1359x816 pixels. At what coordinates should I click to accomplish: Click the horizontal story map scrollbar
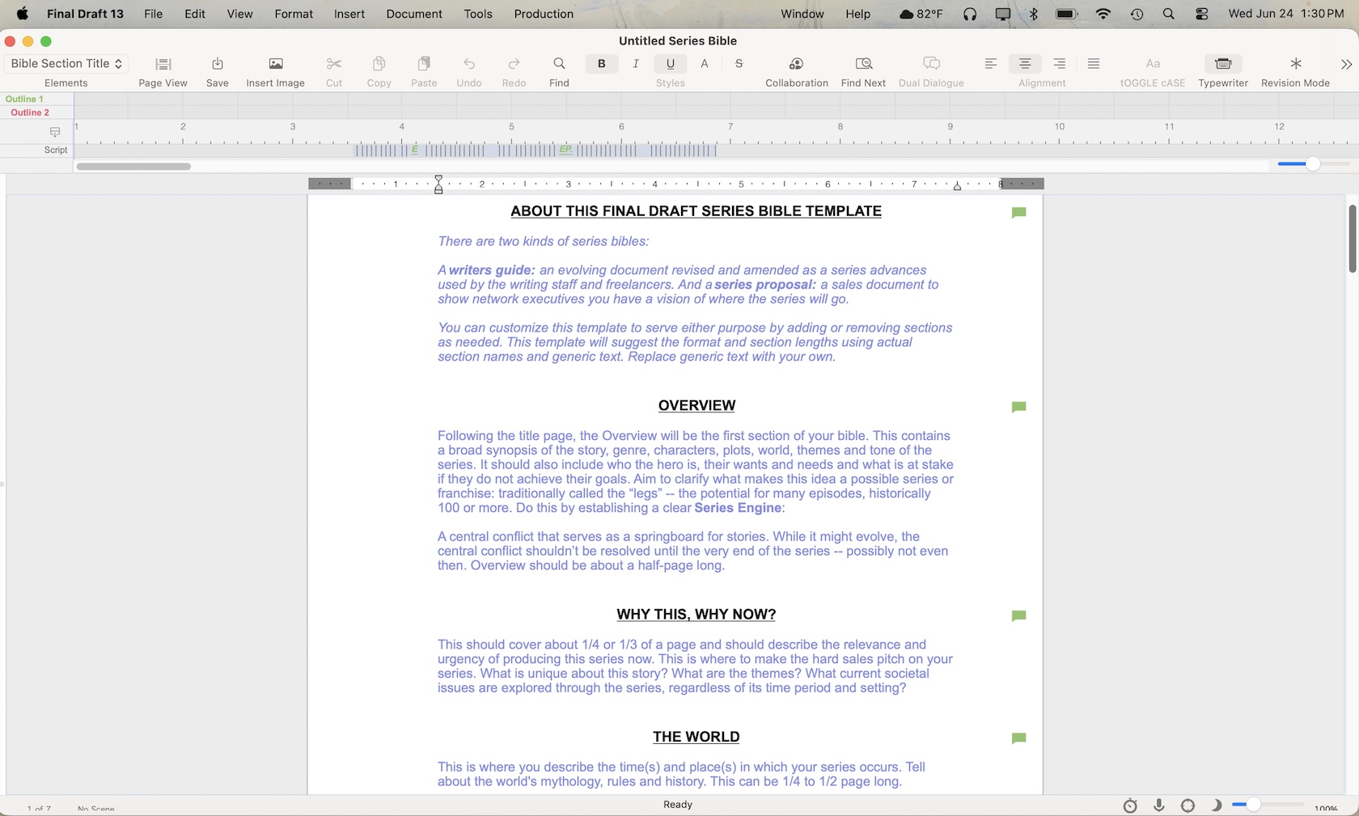(x=133, y=167)
